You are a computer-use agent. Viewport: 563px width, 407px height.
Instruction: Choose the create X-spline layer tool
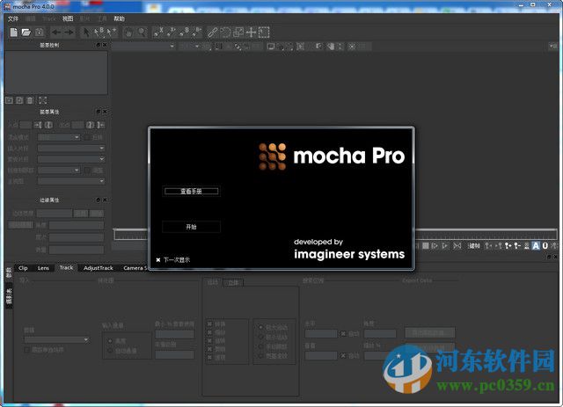tap(158, 33)
